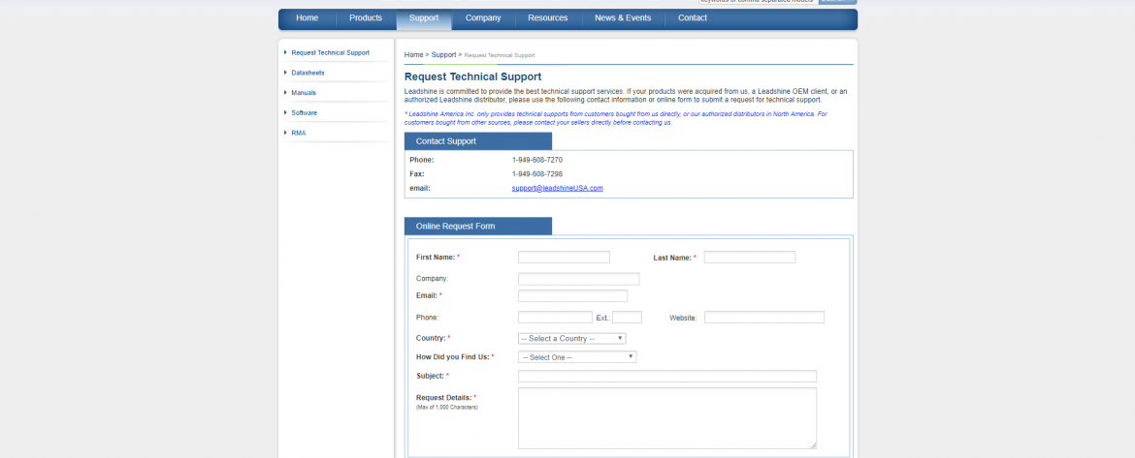Click the arrow icon beside RMA
Viewport: 1135px width, 458px height.
tap(286, 133)
